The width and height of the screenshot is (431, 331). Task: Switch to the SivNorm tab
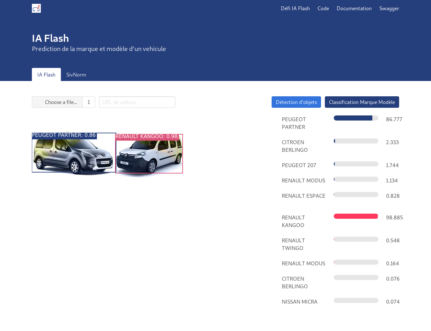pyautogui.click(x=76, y=75)
